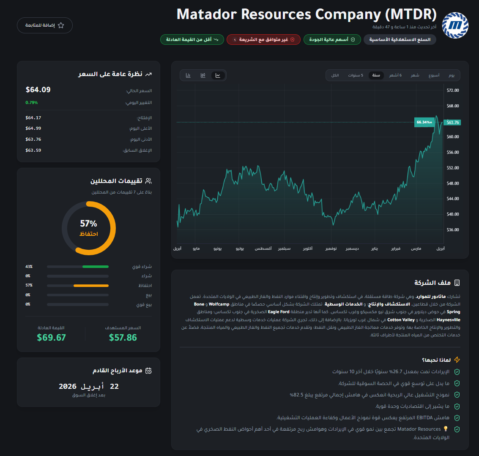Click the current price $64.09 value
Screen dimensions: 479x456
[38, 90]
